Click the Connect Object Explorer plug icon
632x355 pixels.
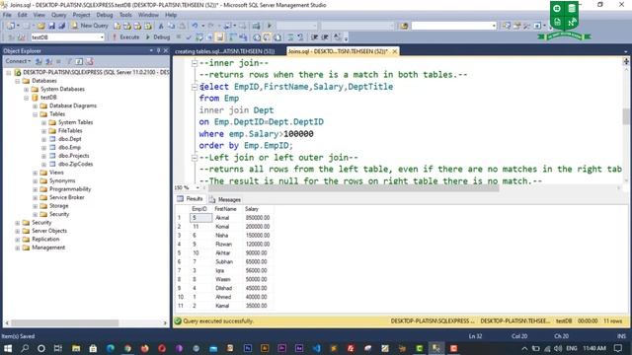39,61
